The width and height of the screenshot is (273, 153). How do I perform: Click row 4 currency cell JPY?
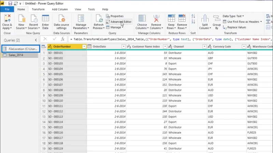[x=227, y=69]
